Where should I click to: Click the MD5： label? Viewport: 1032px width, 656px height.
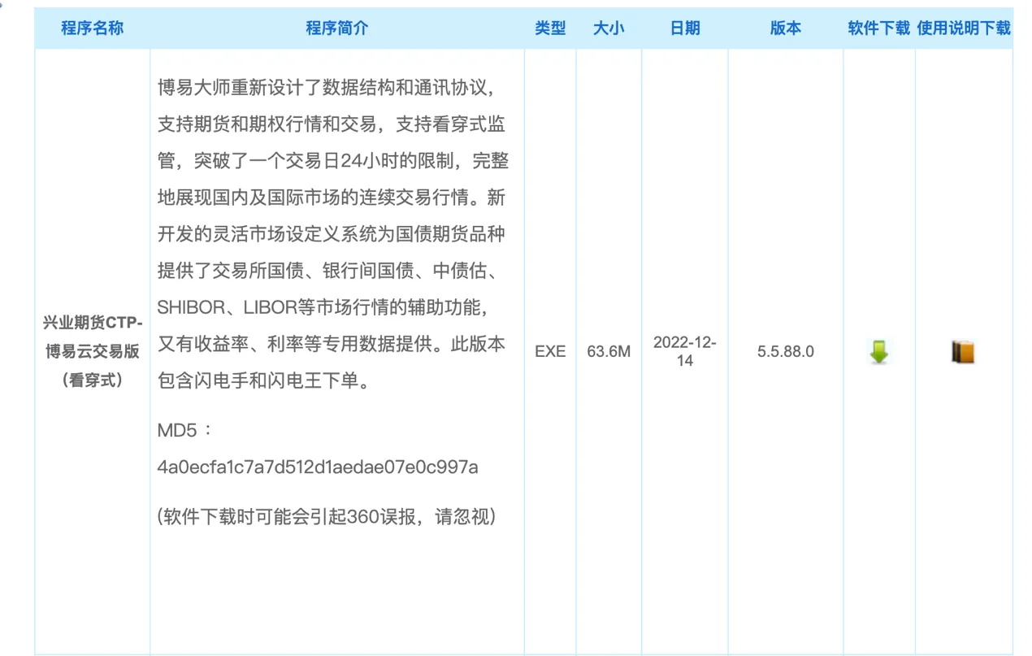coord(185,430)
